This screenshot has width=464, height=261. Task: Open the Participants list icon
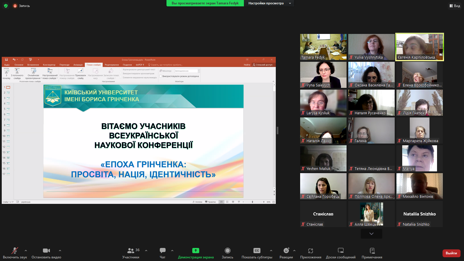[131, 251]
